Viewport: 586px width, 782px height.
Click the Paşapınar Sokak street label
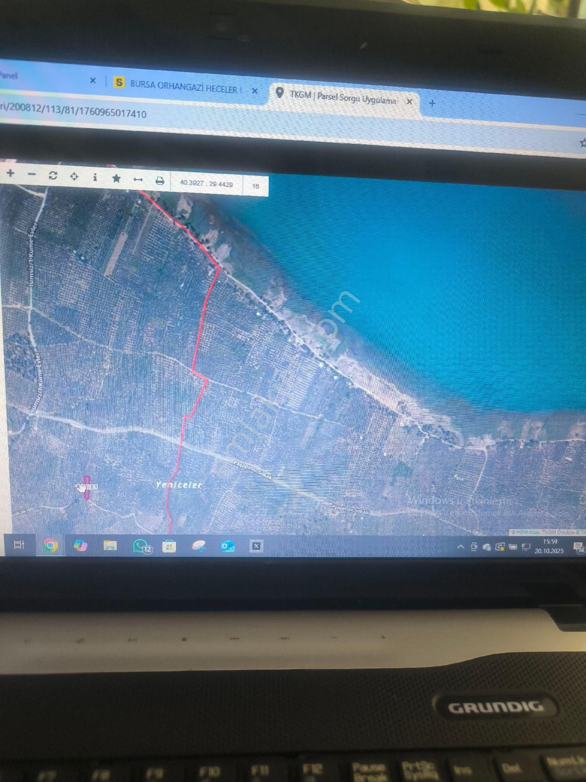(252, 470)
